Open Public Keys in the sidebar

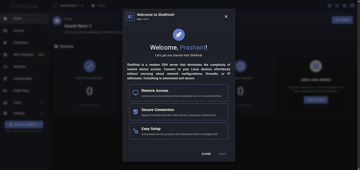(24, 91)
